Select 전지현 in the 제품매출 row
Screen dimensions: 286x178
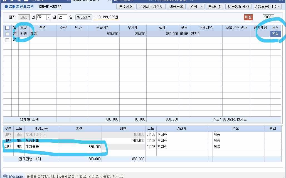click(182, 141)
